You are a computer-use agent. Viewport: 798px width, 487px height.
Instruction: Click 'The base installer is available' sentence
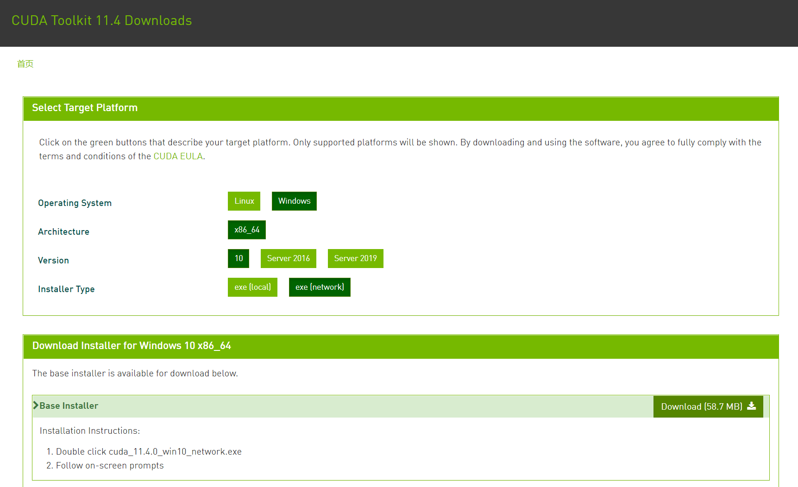pyautogui.click(x=135, y=373)
